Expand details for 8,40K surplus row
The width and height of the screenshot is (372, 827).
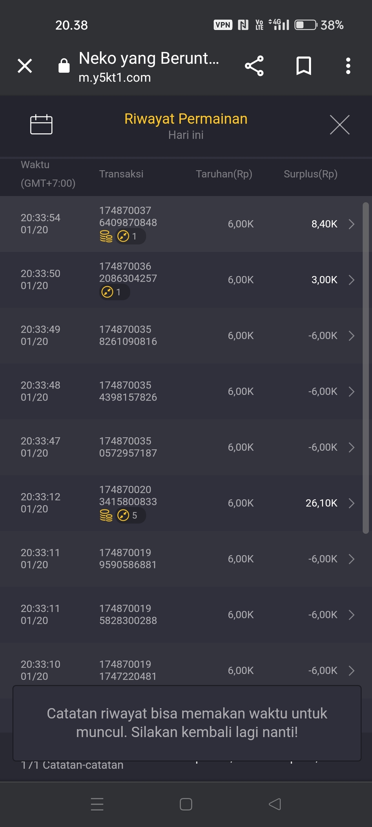(351, 224)
